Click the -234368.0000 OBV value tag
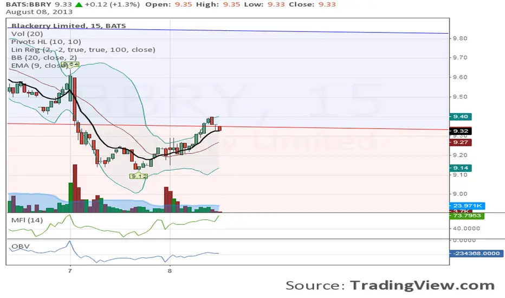This screenshot has height=298, width=505. [476, 253]
